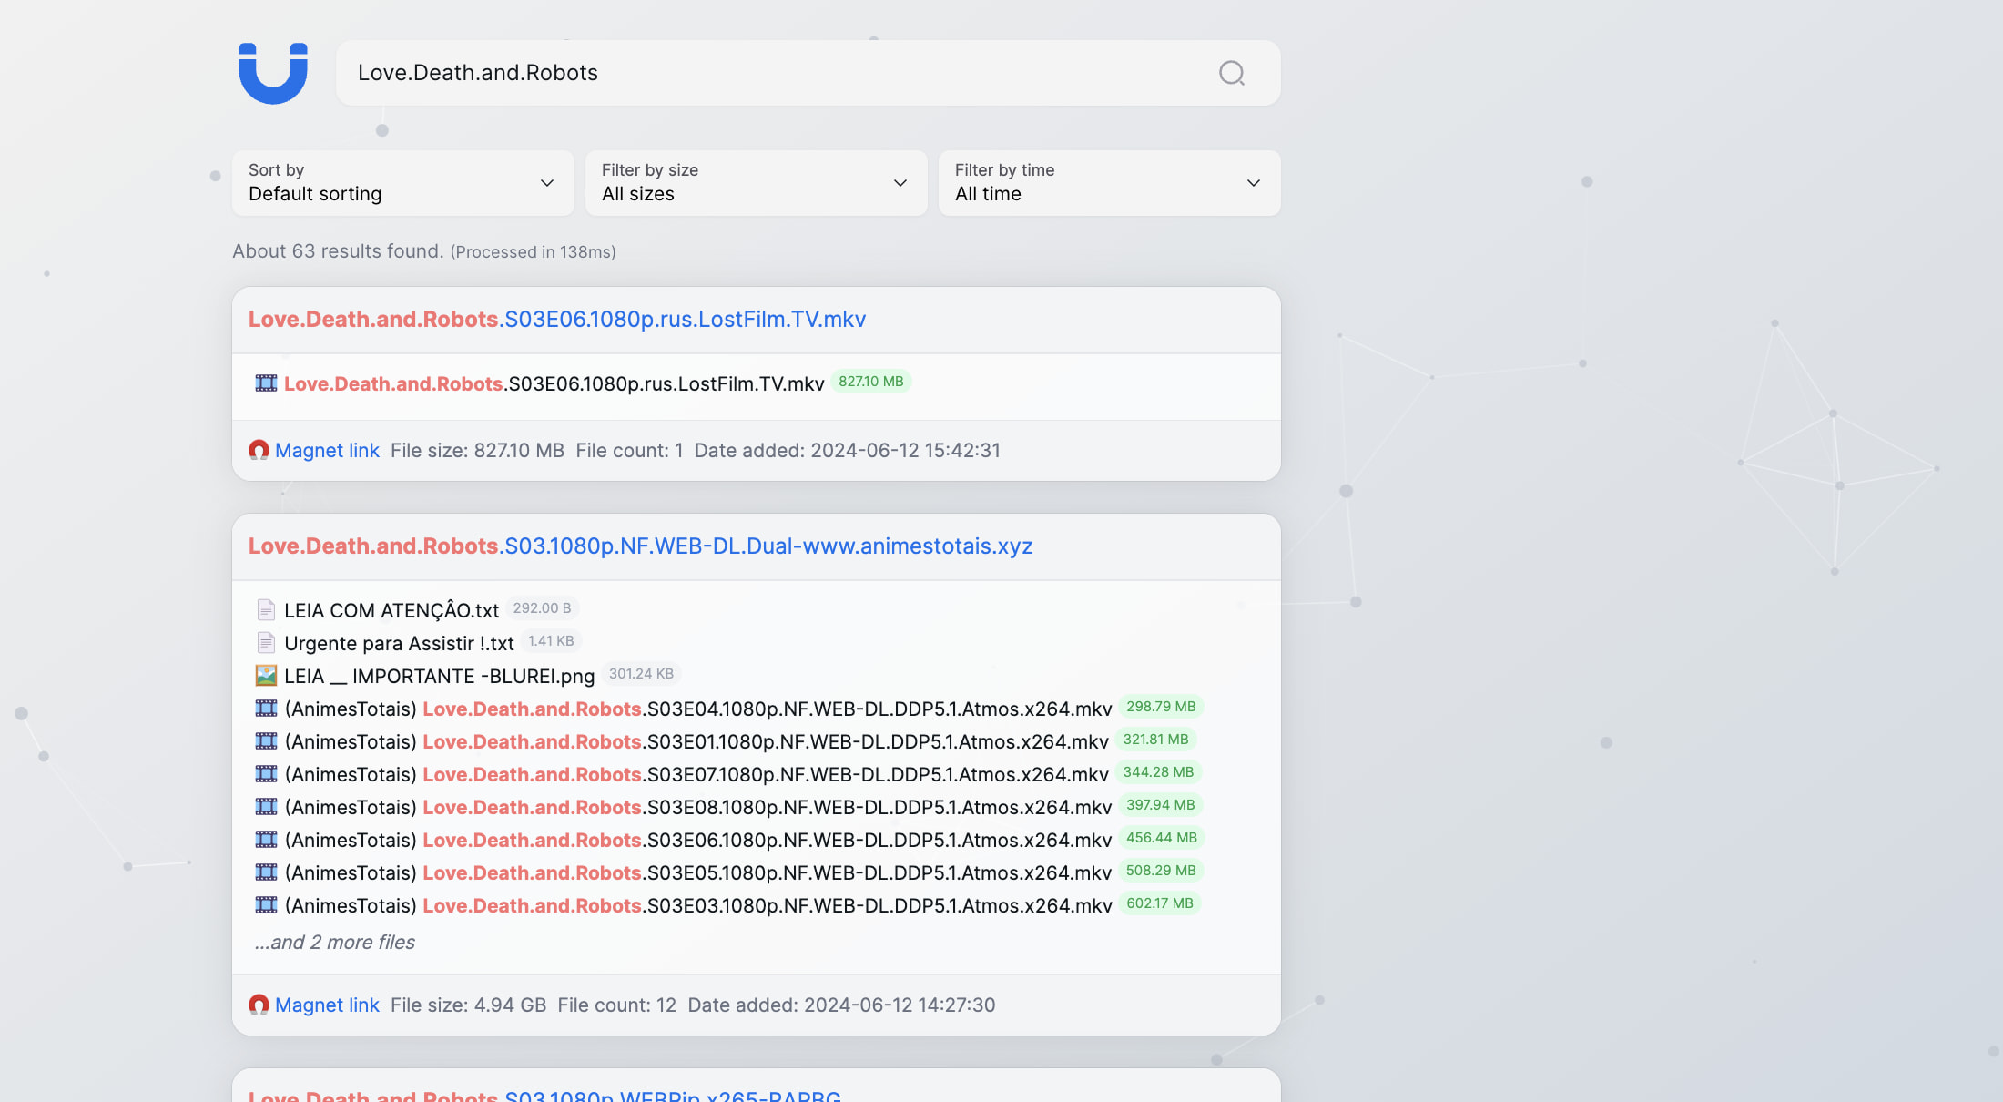Click the 298.79 MB size badge

(x=1161, y=707)
